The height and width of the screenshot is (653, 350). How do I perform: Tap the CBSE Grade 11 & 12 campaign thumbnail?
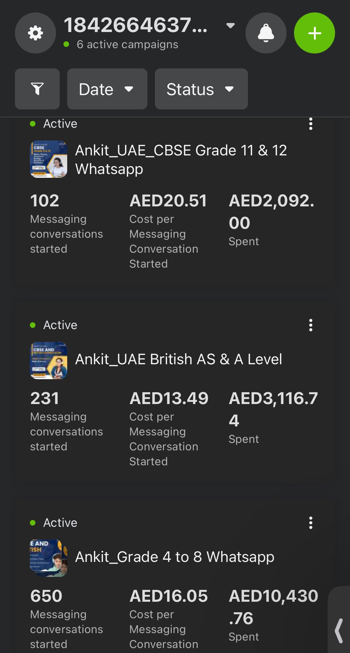click(49, 159)
